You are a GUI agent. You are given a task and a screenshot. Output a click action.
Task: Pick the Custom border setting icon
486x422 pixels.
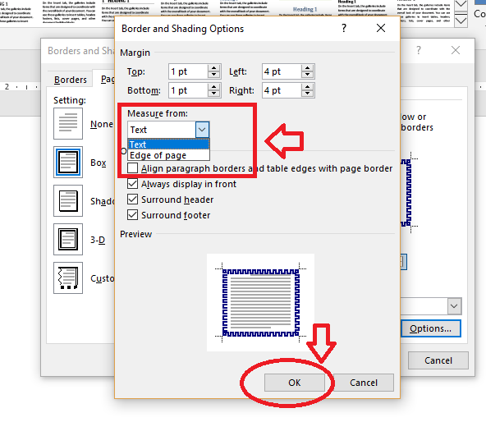point(68,278)
